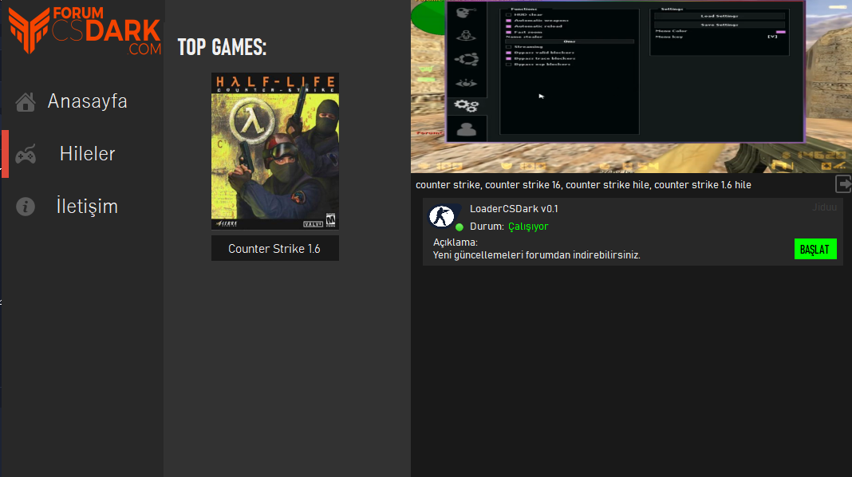Start the loader with the BAŞLAT button
Image resolution: width=852 pixels, height=477 pixels.
click(815, 249)
